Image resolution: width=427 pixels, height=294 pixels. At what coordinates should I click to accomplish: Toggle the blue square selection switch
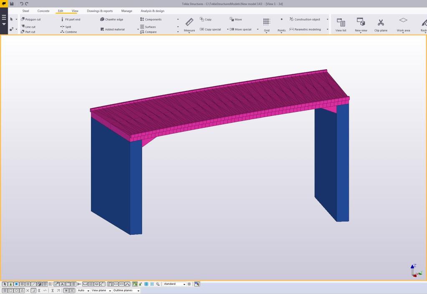[x=16, y=284]
